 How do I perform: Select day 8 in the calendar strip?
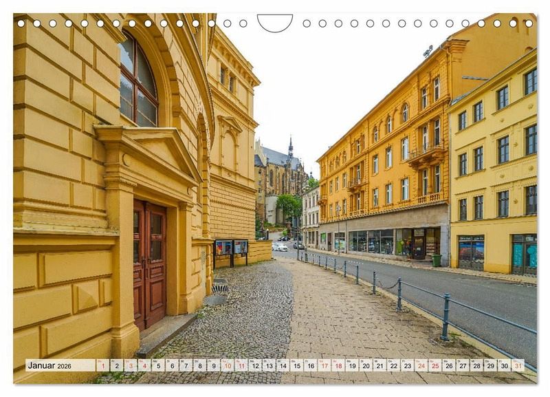click(x=200, y=365)
